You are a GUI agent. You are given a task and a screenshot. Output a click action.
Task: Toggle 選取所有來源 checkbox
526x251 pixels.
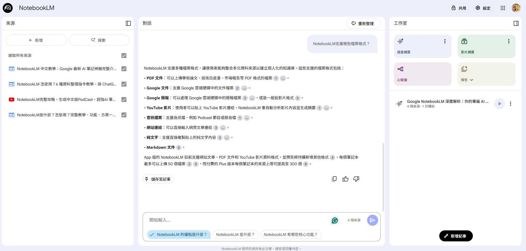124,56
